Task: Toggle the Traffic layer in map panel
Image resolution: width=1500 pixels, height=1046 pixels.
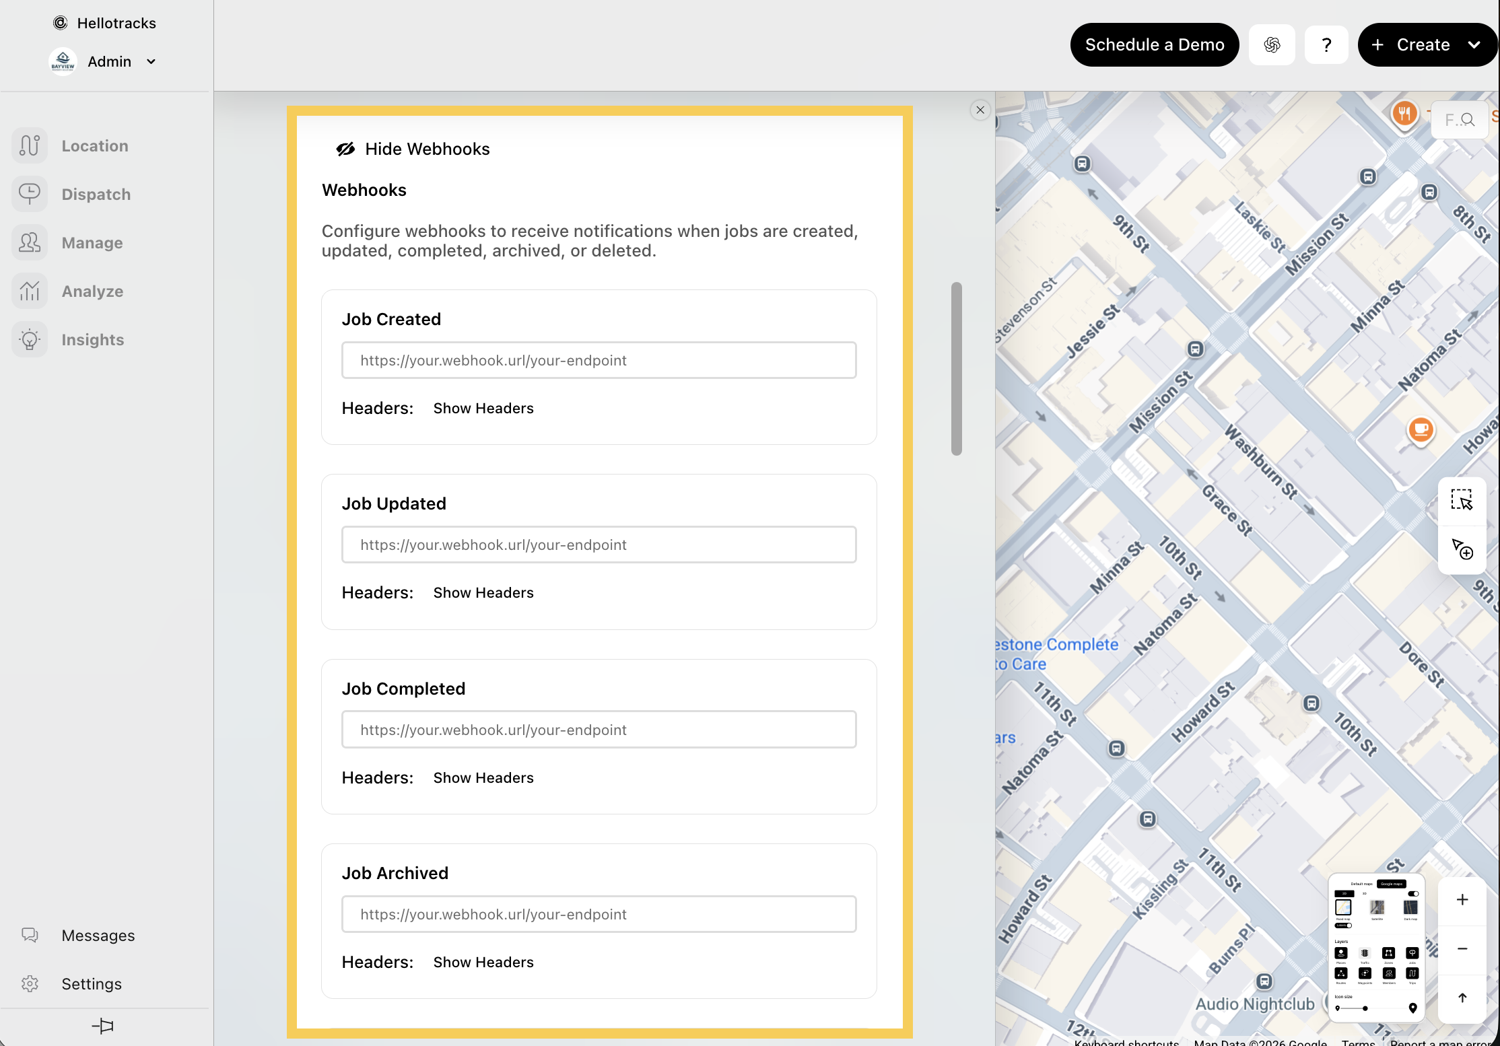Action: tap(1365, 953)
